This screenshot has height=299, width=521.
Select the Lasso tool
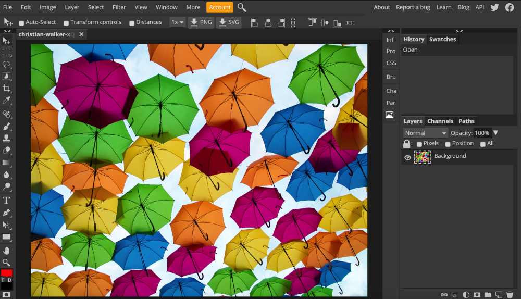(x=6, y=65)
